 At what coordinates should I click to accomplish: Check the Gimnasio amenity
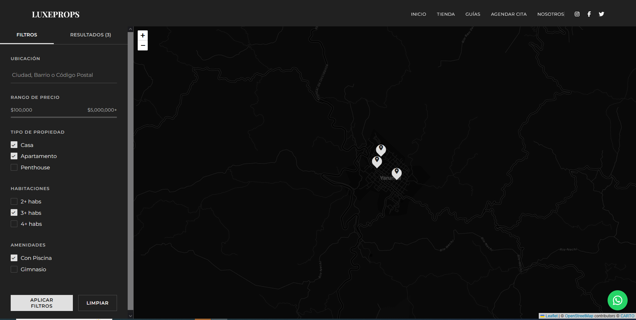point(14,269)
